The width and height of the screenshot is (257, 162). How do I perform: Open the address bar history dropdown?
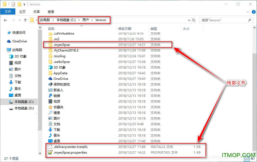pos(189,20)
